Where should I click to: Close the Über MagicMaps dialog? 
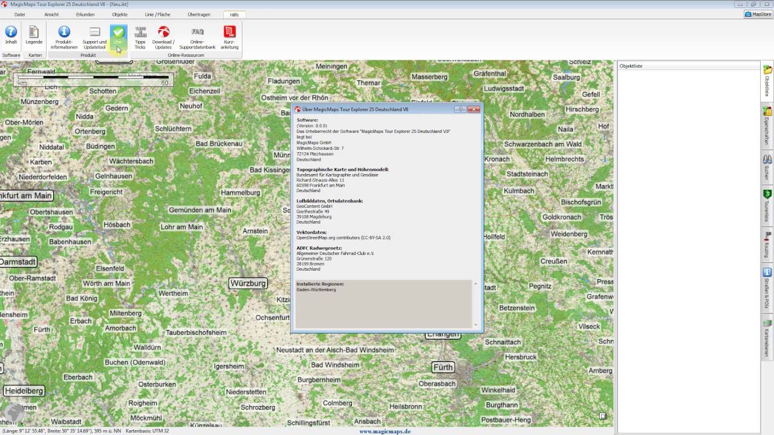[x=474, y=109]
